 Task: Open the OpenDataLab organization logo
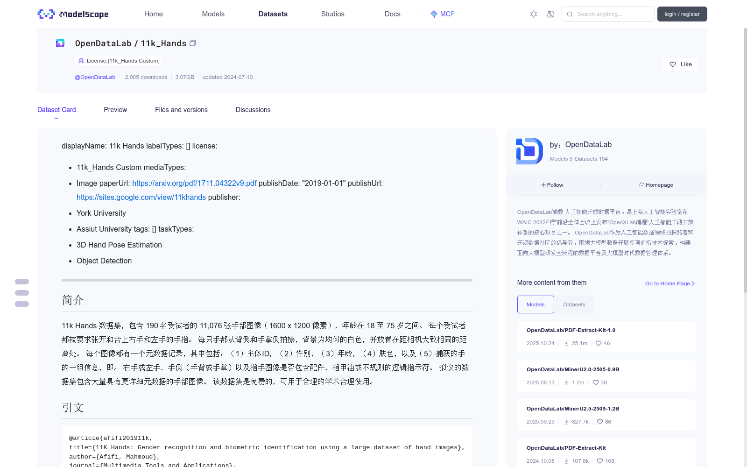(529, 151)
